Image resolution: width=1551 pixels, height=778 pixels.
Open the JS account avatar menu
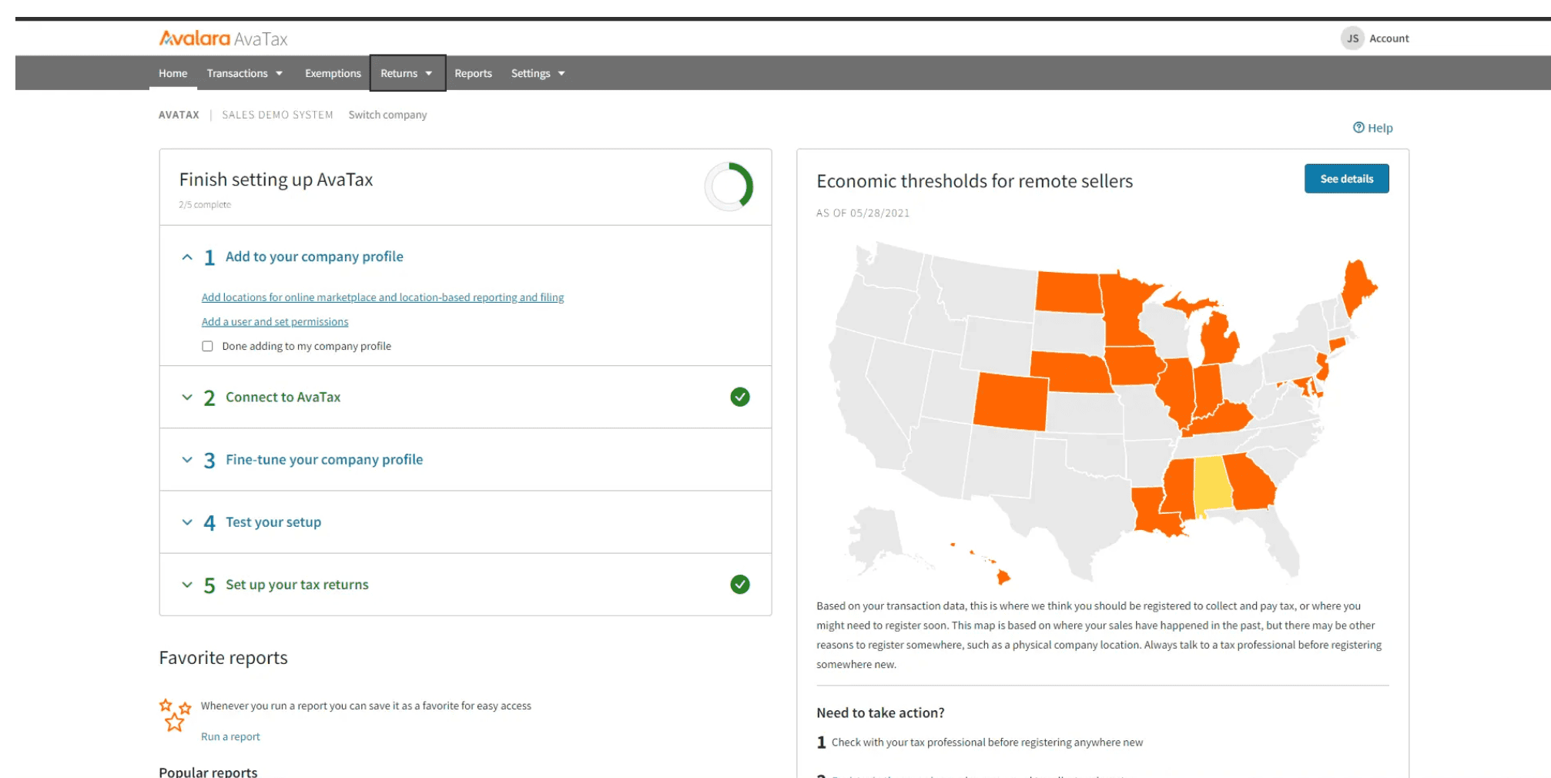pos(1353,38)
